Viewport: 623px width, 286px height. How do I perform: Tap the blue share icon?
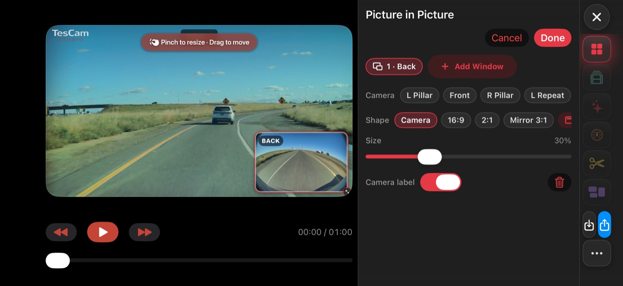click(604, 225)
